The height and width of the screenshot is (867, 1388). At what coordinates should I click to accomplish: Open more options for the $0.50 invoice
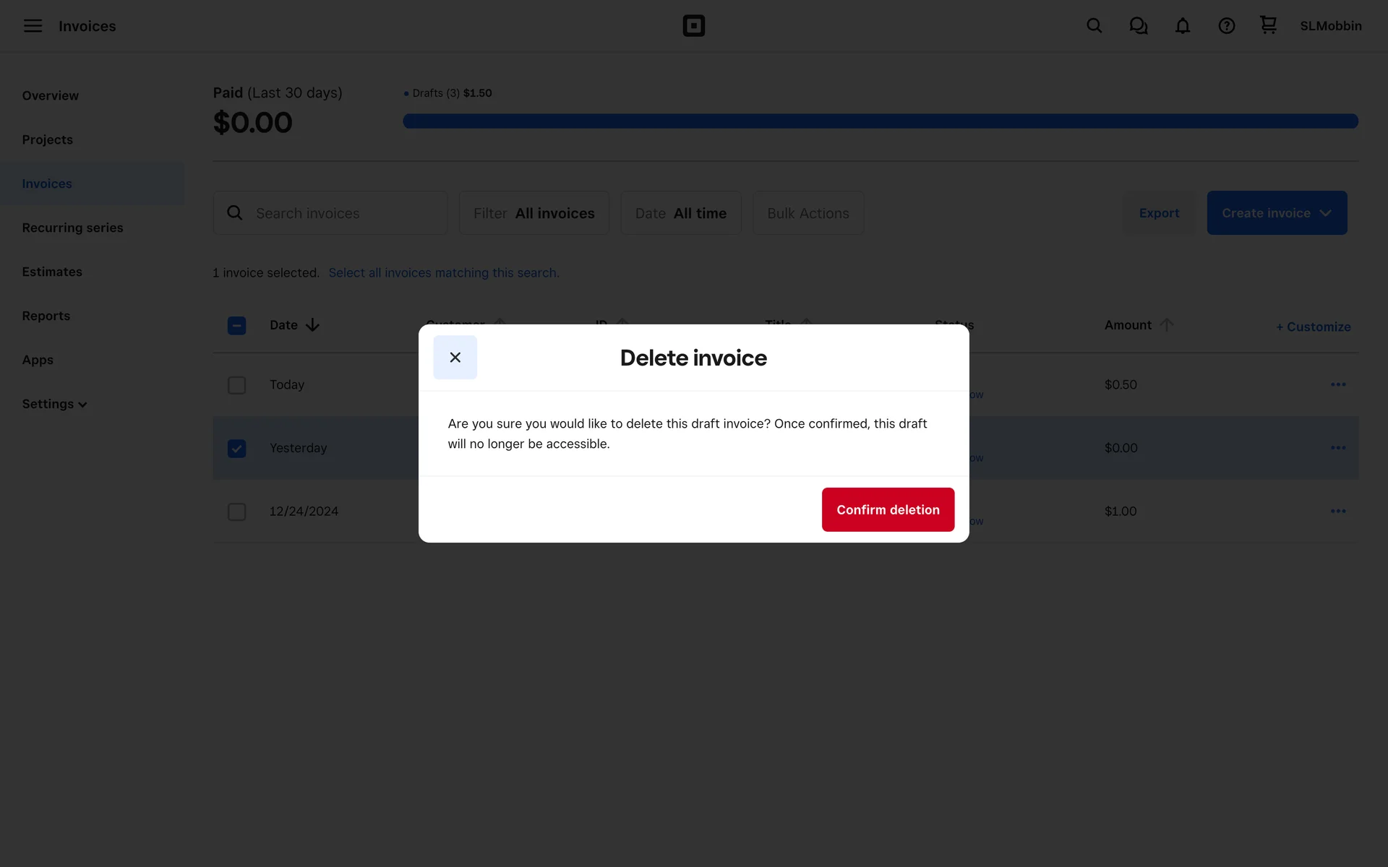1337,384
